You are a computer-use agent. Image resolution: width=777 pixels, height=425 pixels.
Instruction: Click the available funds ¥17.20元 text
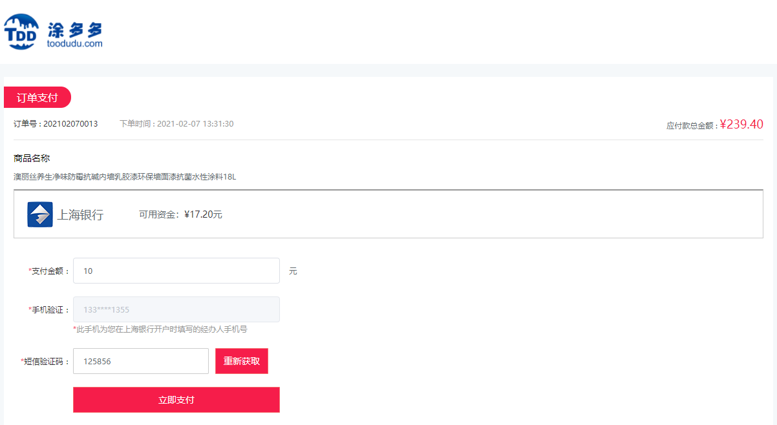click(x=203, y=214)
